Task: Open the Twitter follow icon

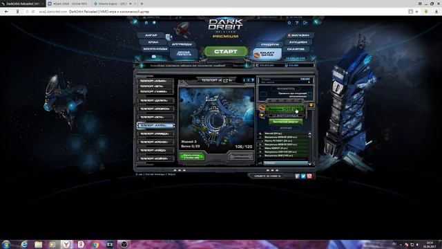Action: point(303,176)
